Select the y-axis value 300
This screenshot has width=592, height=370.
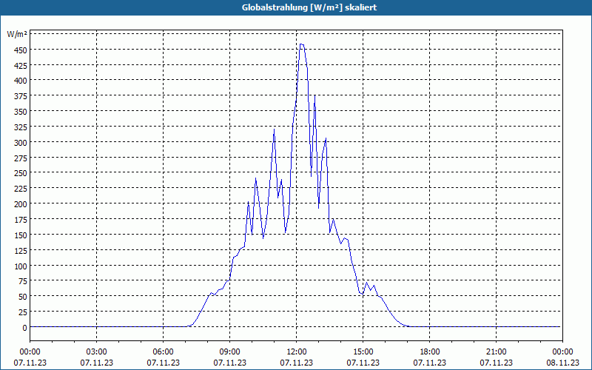click(x=20, y=143)
